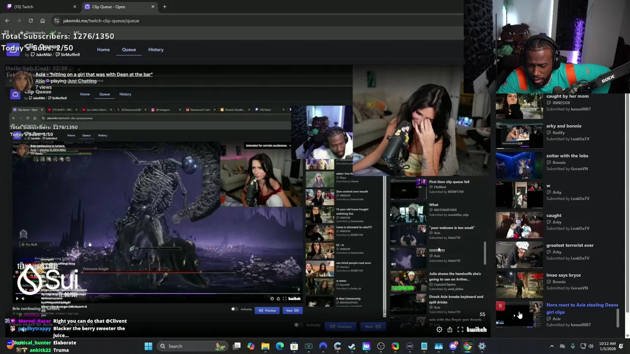
Task: Switch to the (10) Twitch browser tab
Action: pyautogui.click(x=41, y=6)
